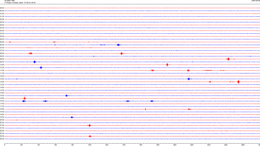Click the 26m axis tick label

point(226,145)
